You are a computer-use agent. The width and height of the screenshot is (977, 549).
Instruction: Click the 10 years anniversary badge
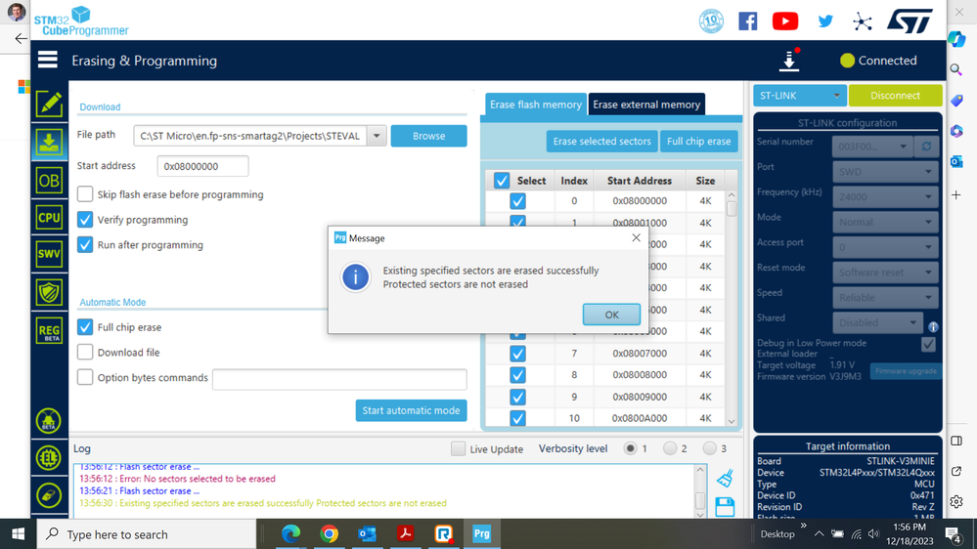point(711,21)
